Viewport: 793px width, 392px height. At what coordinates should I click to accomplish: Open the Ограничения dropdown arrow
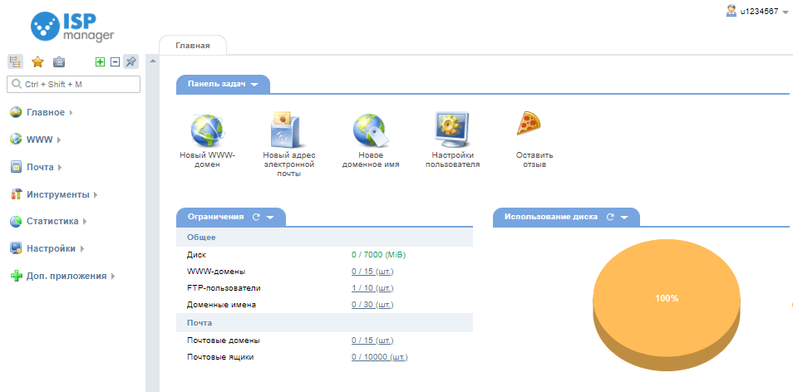click(x=270, y=218)
